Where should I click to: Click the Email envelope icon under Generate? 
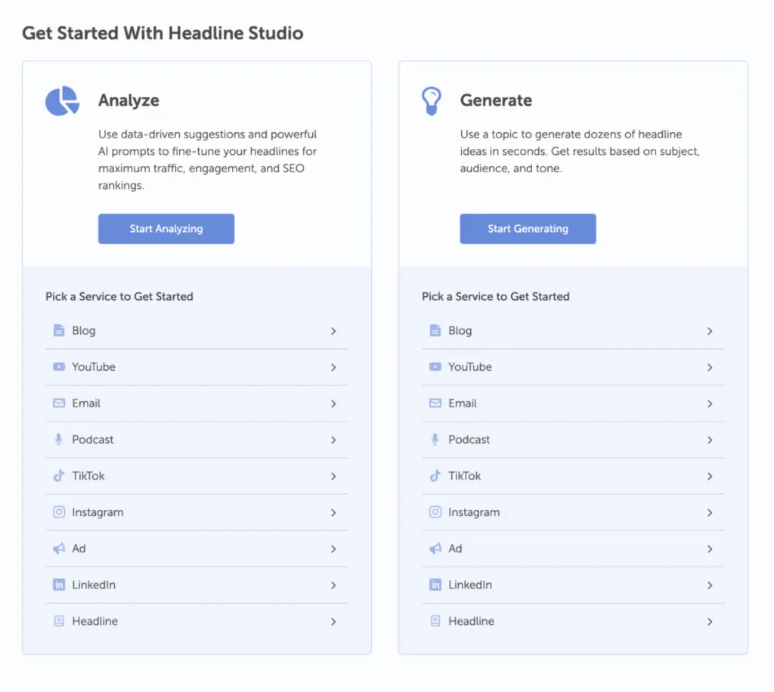pyautogui.click(x=435, y=403)
